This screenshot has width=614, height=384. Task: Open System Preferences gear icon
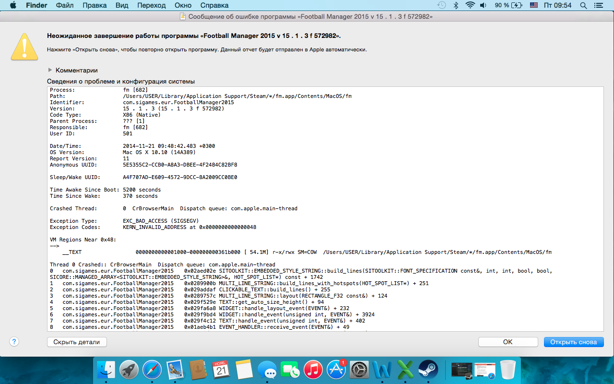[x=359, y=370]
